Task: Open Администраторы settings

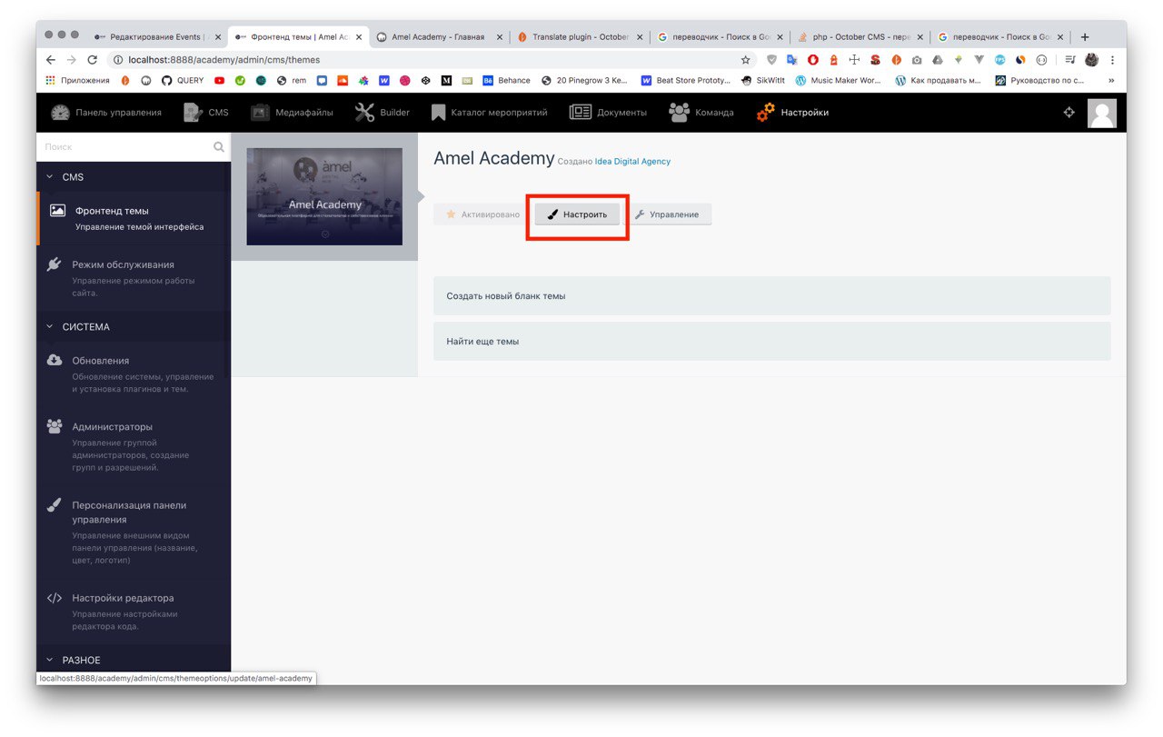Action: click(134, 446)
